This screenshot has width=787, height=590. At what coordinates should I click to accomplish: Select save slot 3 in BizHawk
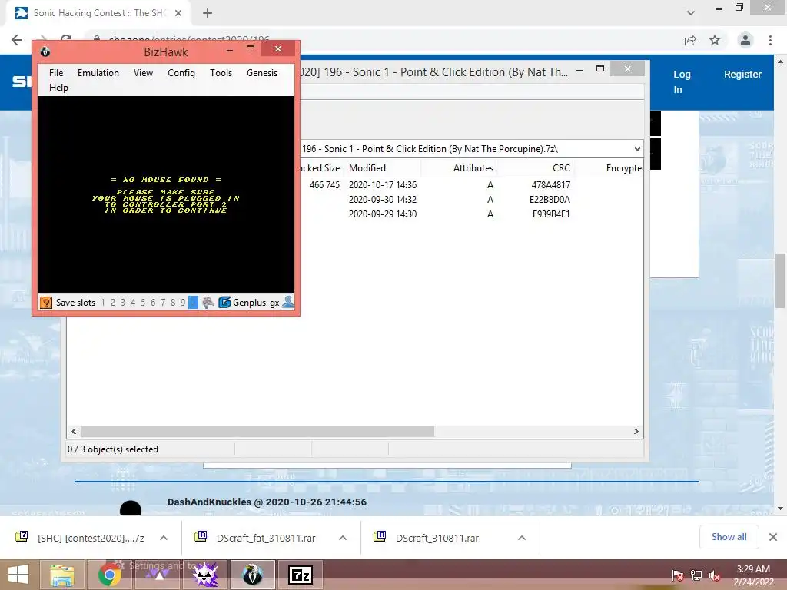click(123, 303)
